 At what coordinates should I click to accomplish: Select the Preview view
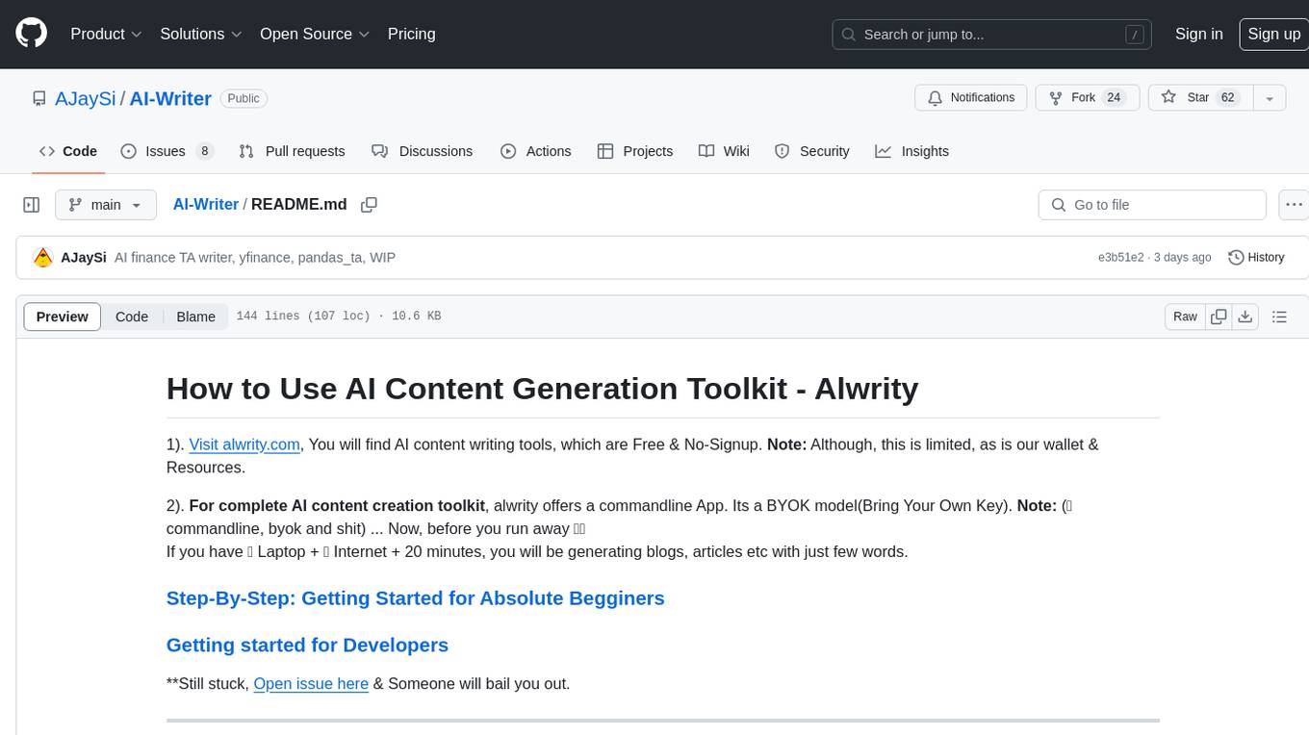coord(63,317)
